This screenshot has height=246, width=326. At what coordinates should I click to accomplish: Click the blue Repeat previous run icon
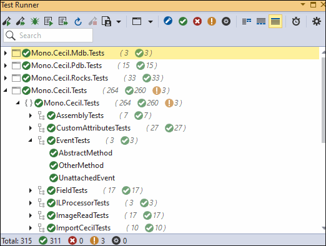(x=78, y=21)
